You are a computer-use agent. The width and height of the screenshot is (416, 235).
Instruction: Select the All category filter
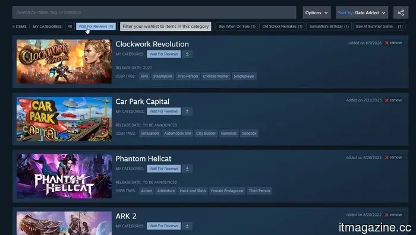pyautogui.click(x=70, y=27)
